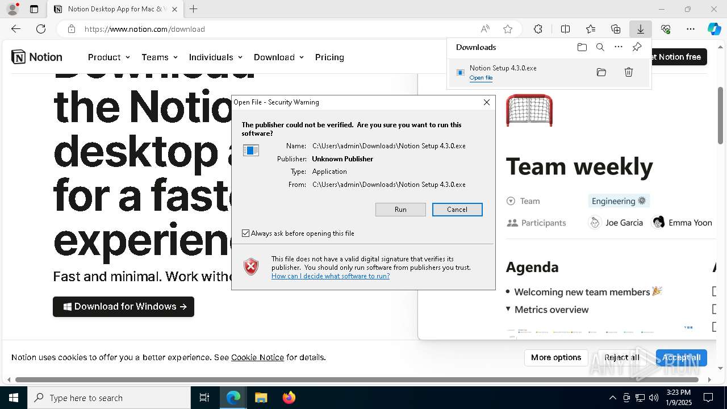Open the tab actions menu icon
The height and width of the screenshot is (409, 727).
[34, 9]
